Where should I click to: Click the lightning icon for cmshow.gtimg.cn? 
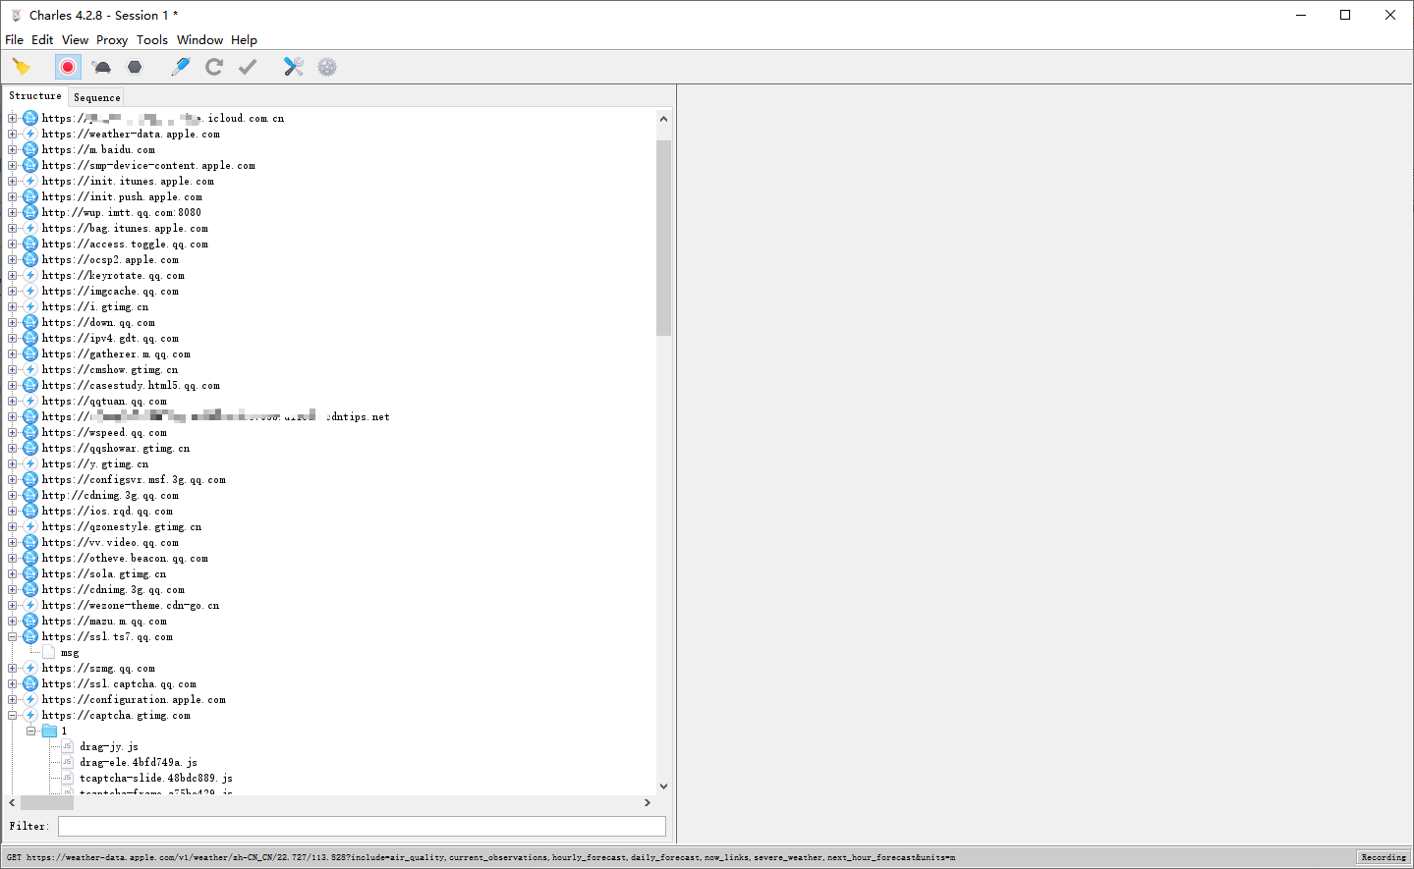click(x=30, y=370)
